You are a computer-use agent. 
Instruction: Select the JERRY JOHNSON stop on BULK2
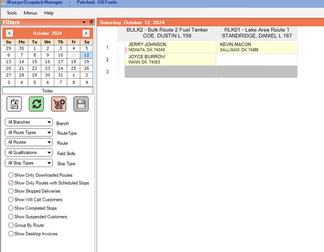(x=170, y=47)
